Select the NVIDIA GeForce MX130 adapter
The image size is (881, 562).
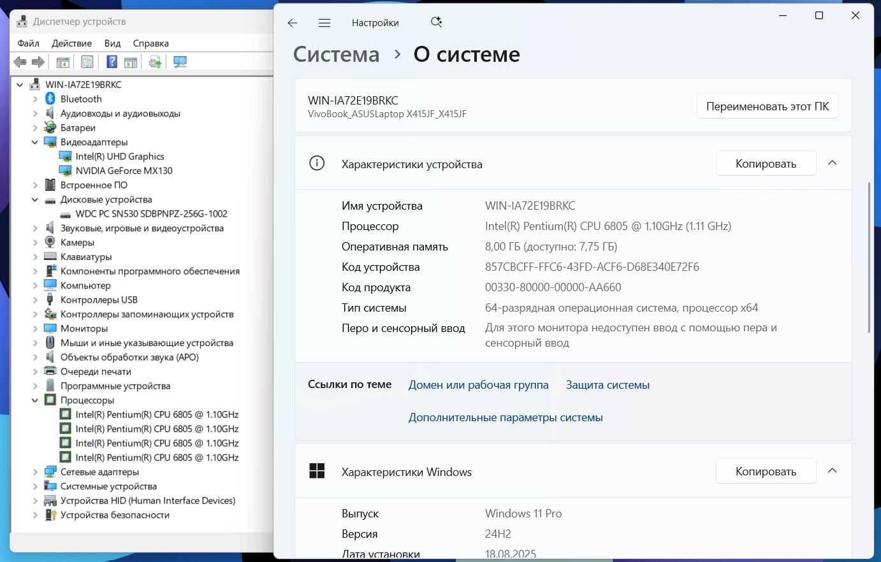124,171
